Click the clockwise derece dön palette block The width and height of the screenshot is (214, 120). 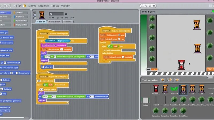point(7,38)
